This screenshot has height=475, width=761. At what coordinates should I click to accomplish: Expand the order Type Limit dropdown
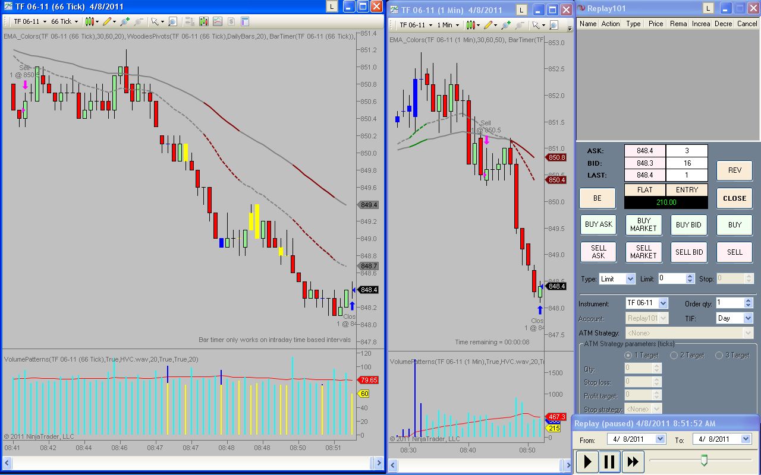[630, 278]
